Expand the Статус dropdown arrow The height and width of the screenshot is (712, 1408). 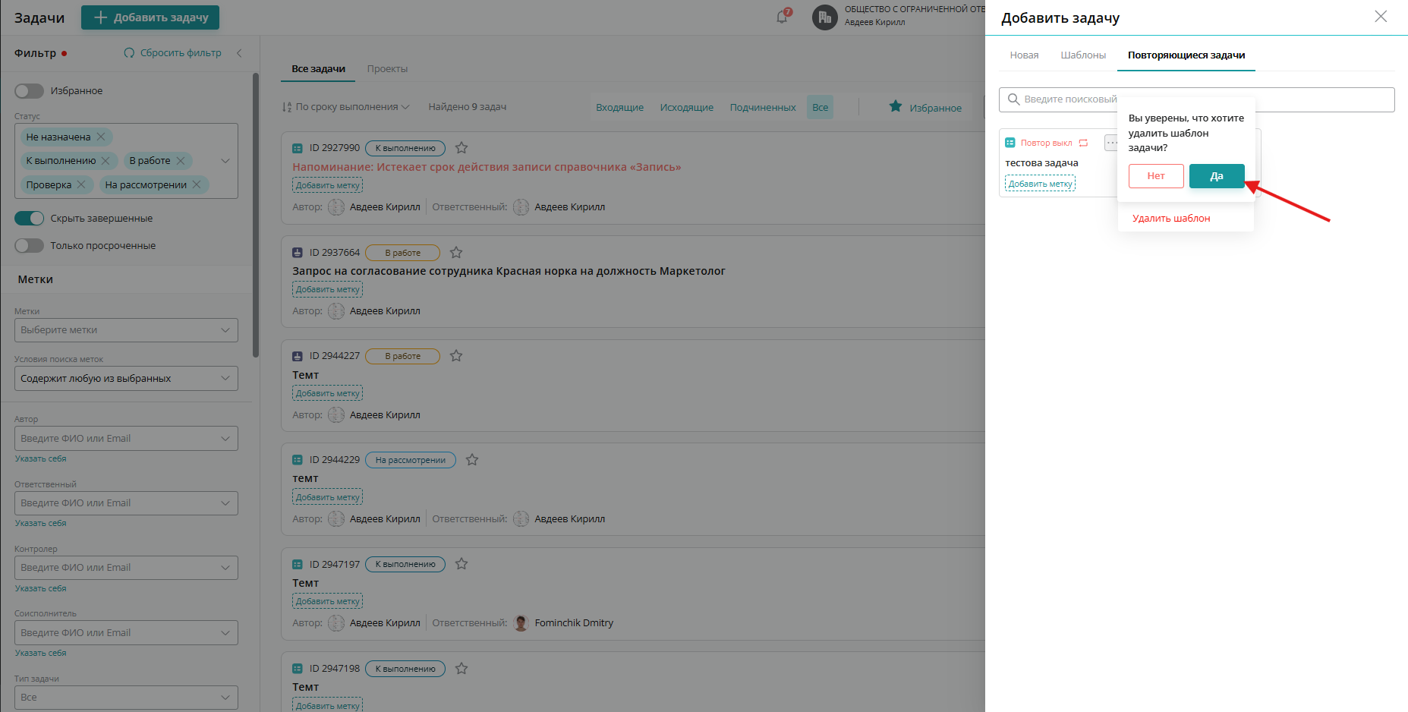pos(225,161)
